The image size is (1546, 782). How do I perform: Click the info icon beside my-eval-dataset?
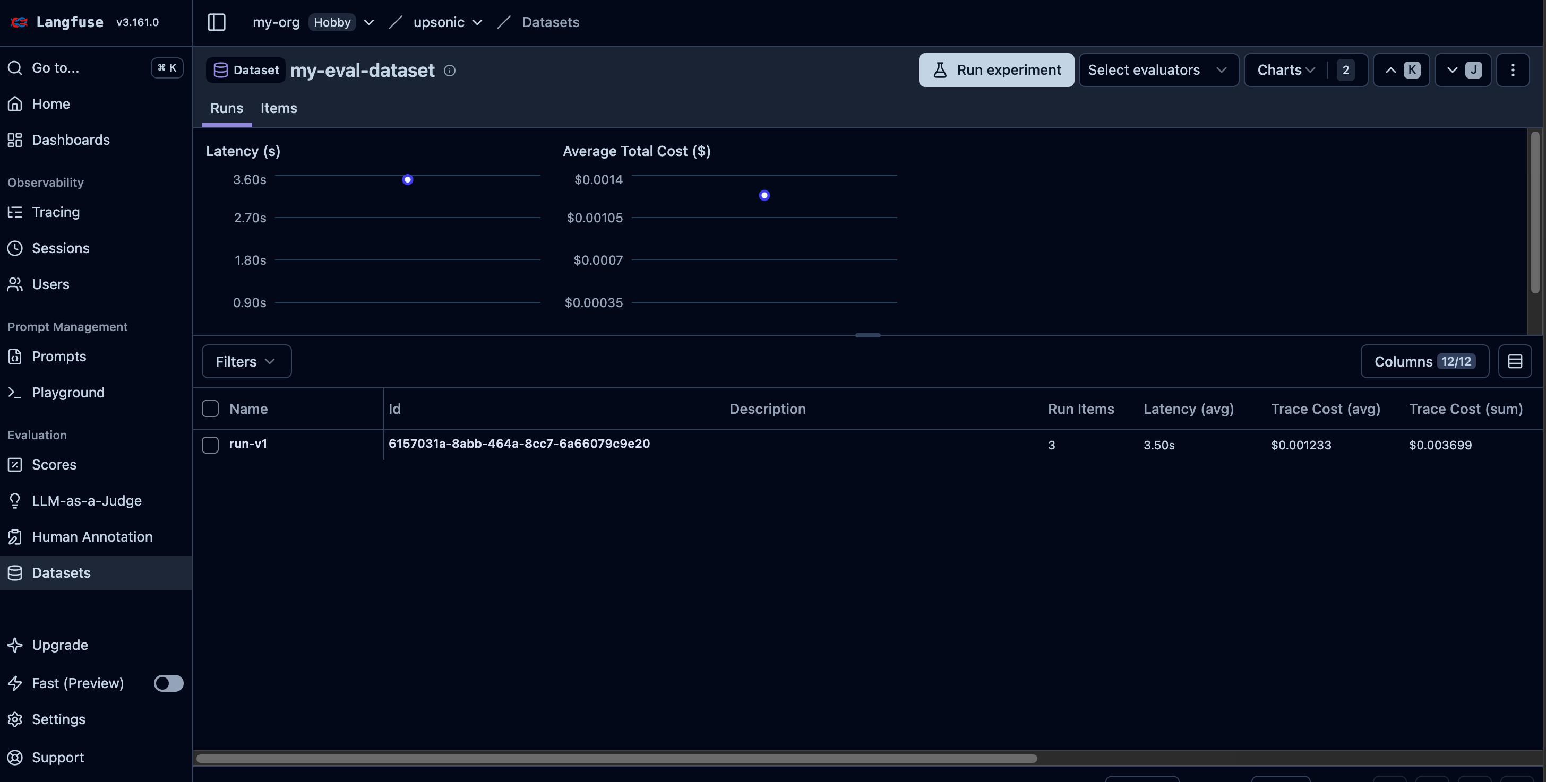point(450,71)
